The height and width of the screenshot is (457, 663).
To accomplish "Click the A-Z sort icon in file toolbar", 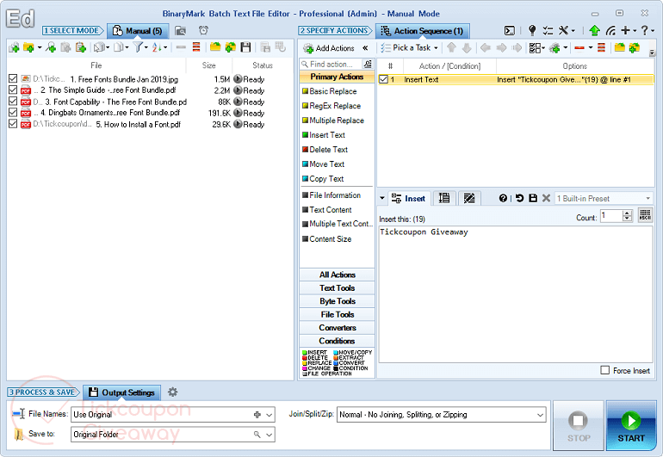I will tap(157, 48).
